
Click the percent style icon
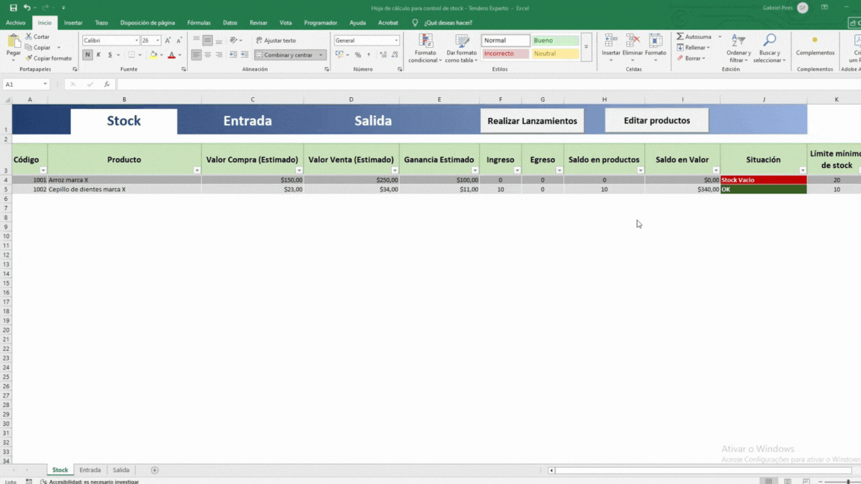[x=358, y=55]
